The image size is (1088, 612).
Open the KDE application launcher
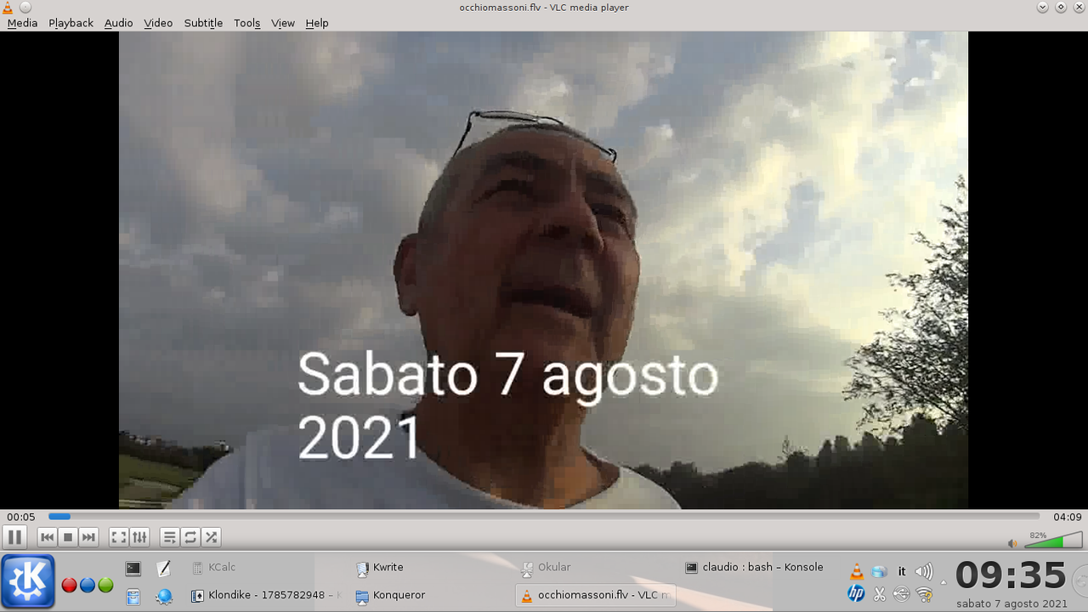(28, 581)
